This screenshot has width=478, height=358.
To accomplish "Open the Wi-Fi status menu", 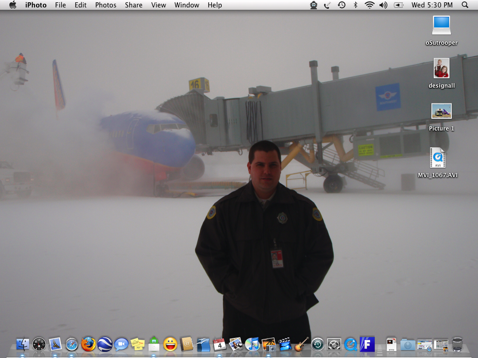I will (370, 5).
